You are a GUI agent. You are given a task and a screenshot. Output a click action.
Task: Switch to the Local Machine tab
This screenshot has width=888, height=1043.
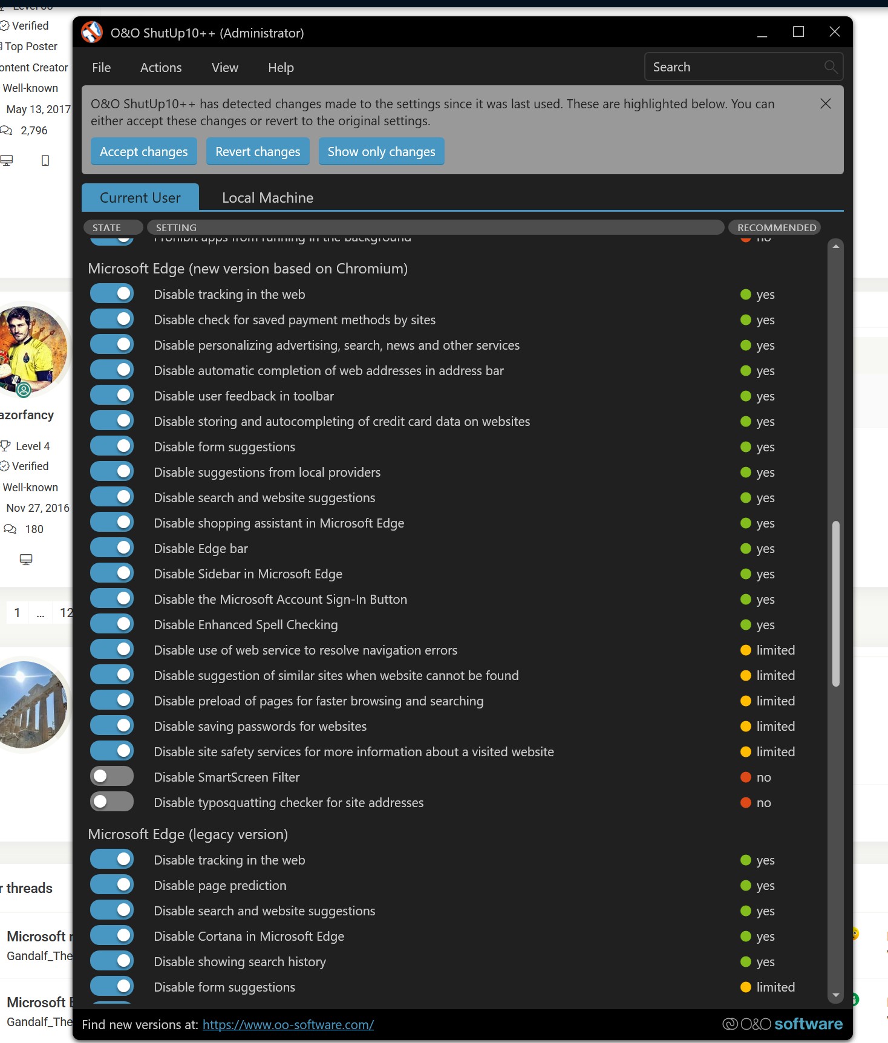267,197
